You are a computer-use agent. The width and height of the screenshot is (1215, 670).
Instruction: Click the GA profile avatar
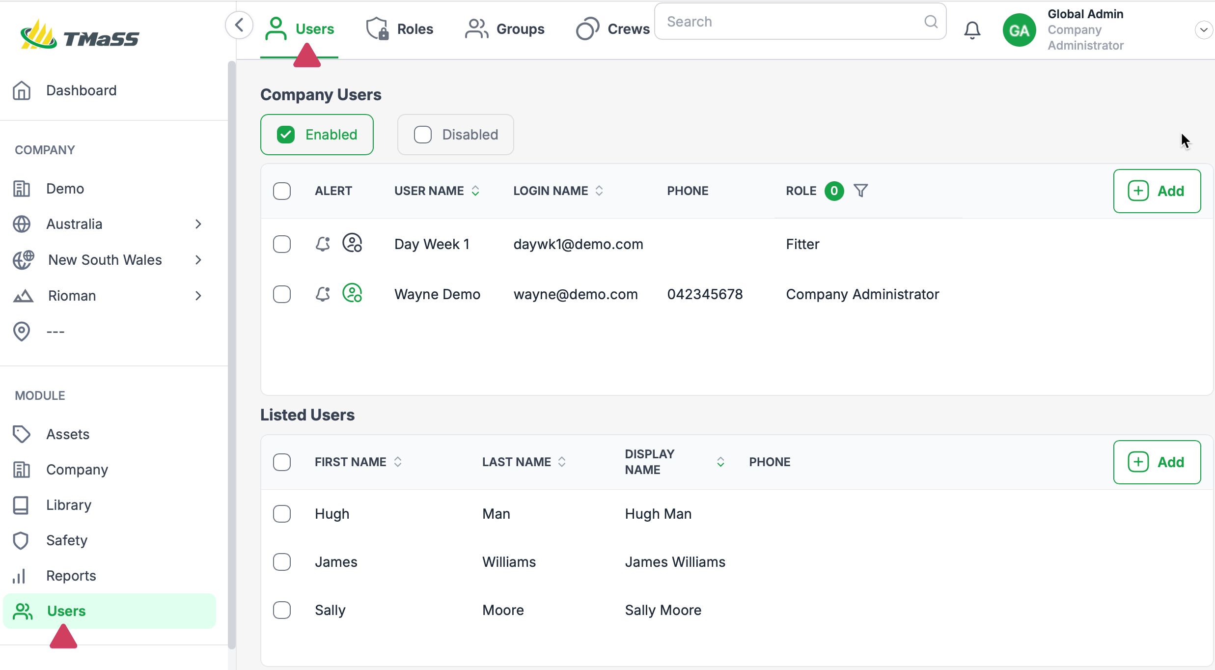[x=1020, y=30]
